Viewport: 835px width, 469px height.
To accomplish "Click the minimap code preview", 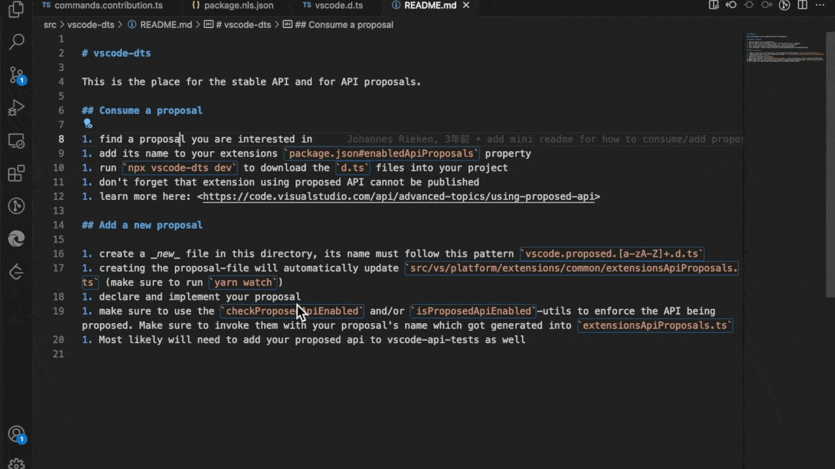I will [x=785, y=48].
